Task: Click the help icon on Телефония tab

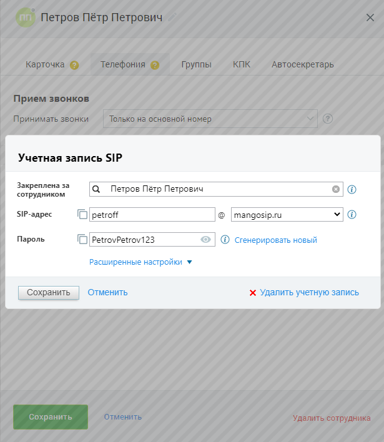Action: click(x=155, y=65)
